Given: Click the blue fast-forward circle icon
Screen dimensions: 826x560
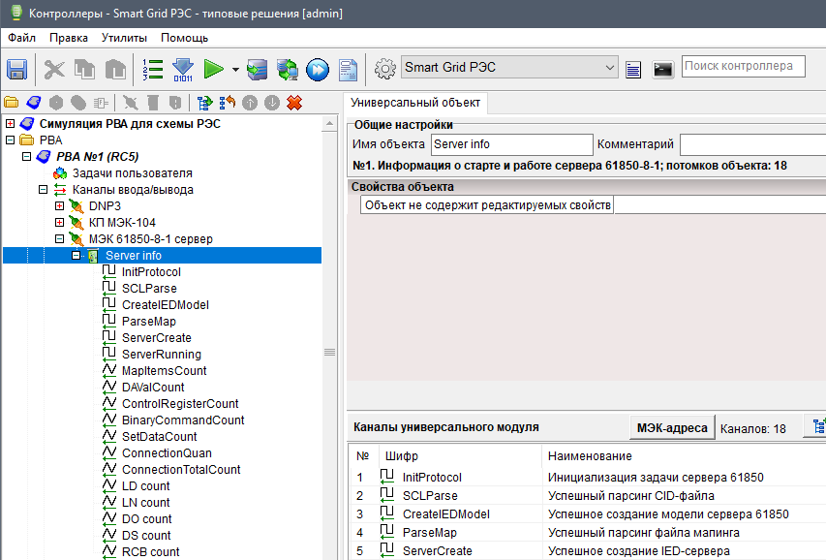Looking at the screenshot, I should click(317, 69).
